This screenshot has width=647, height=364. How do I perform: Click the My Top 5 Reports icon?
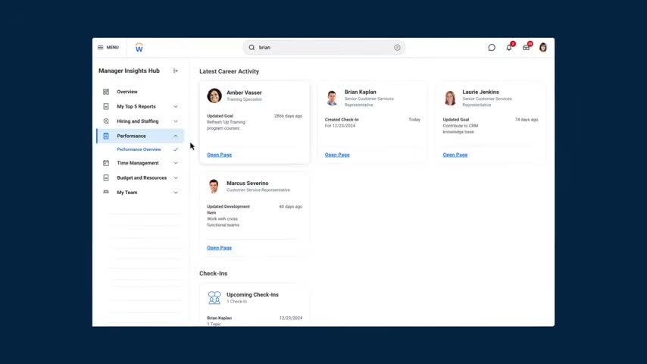click(x=106, y=107)
